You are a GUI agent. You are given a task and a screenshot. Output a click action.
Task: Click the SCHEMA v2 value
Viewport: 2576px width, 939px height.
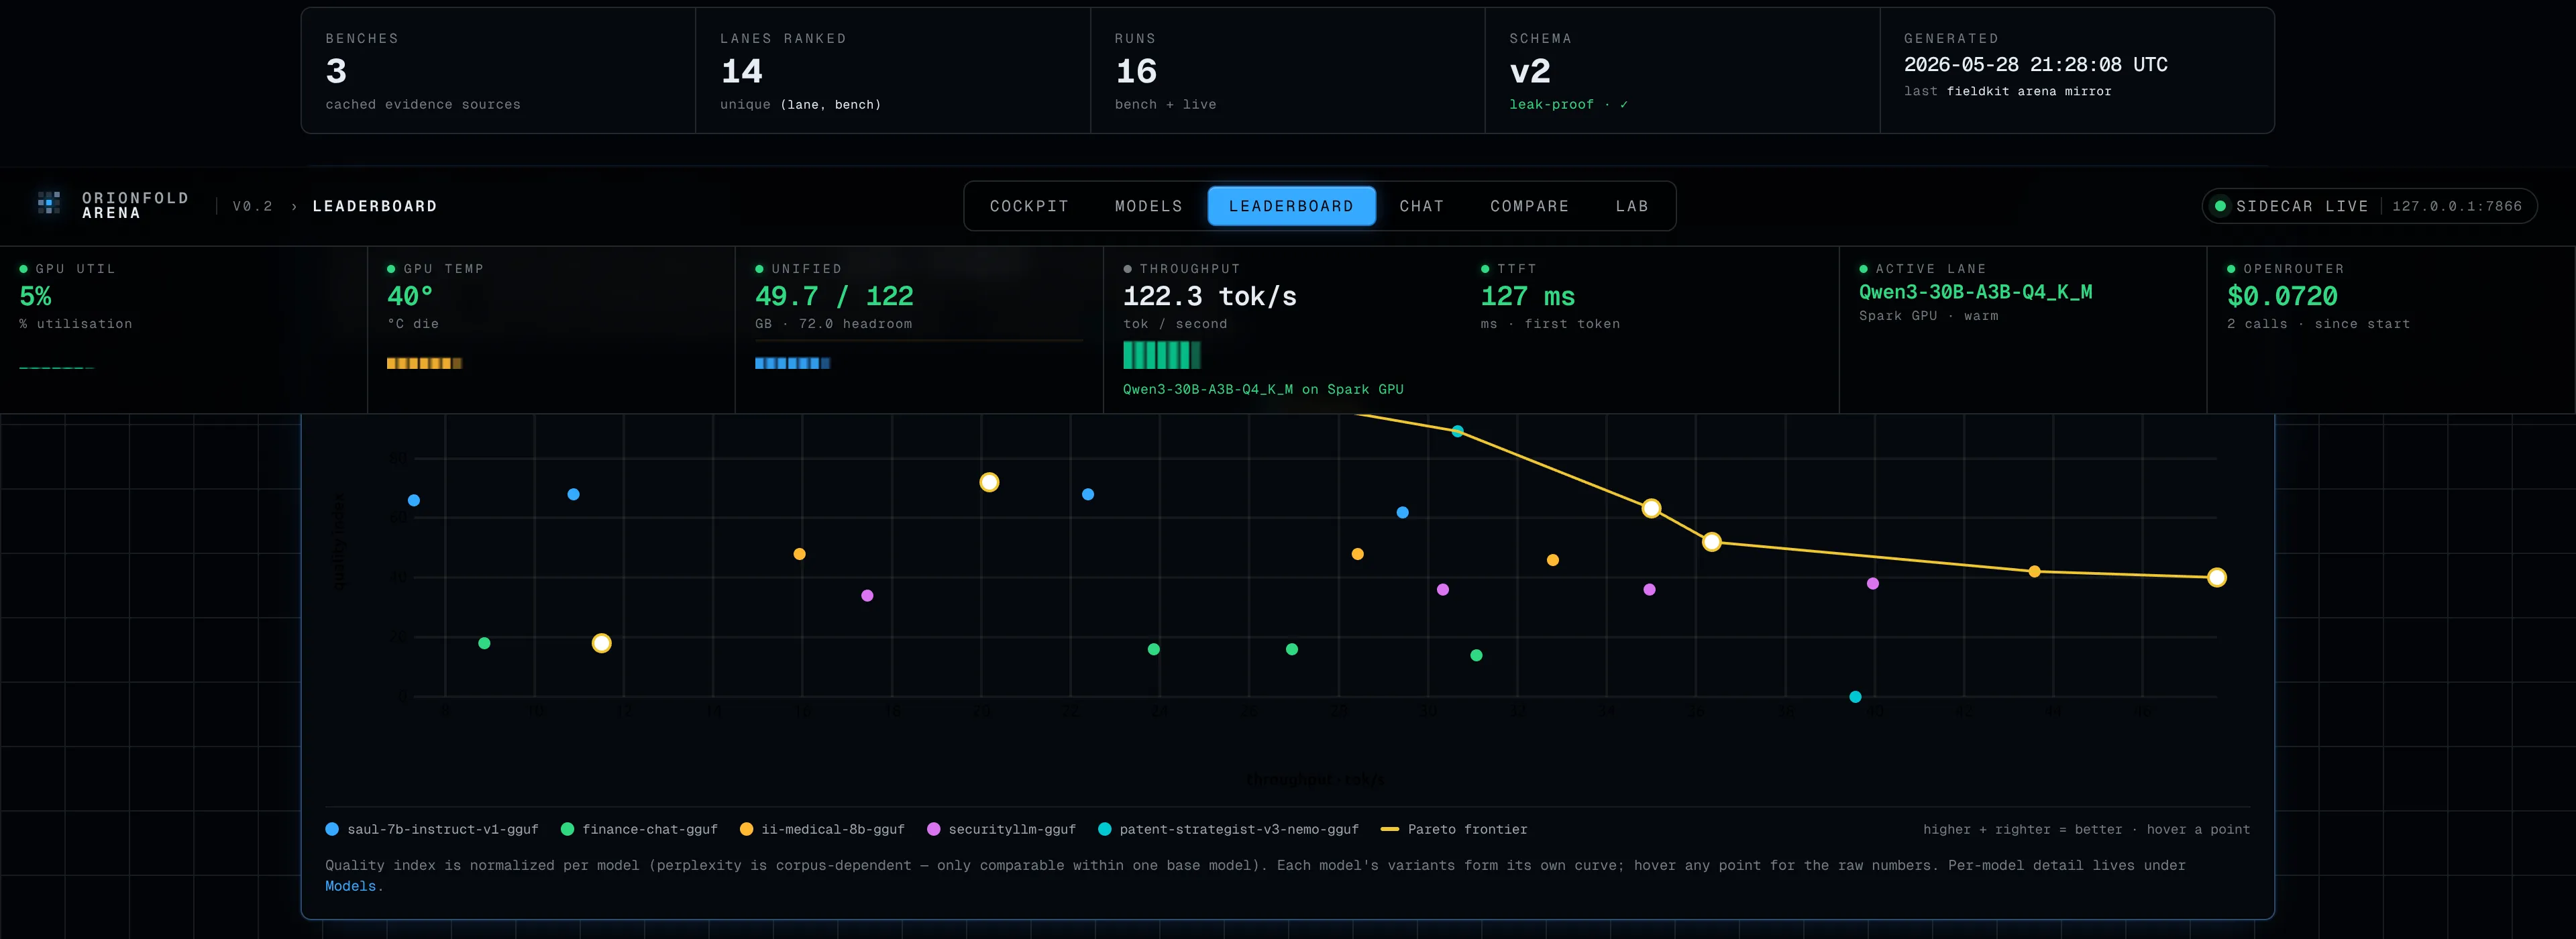(x=1530, y=71)
